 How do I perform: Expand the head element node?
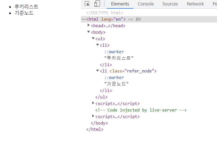(x=89, y=25)
